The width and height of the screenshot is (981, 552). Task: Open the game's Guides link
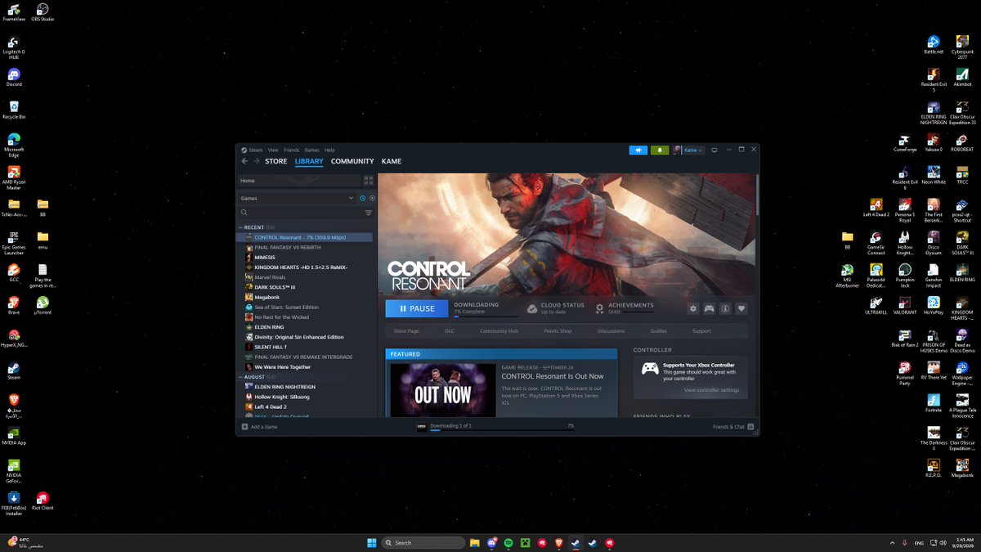659,331
